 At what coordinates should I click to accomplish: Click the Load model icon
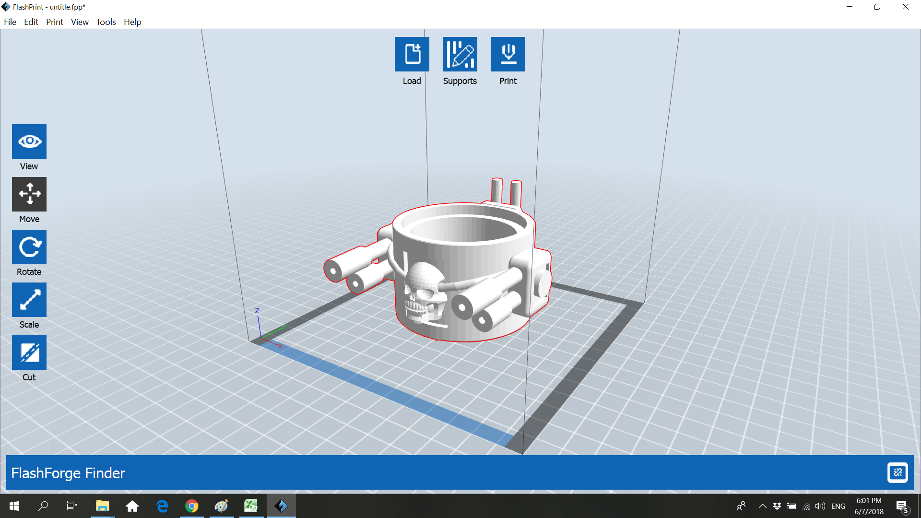click(x=412, y=54)
